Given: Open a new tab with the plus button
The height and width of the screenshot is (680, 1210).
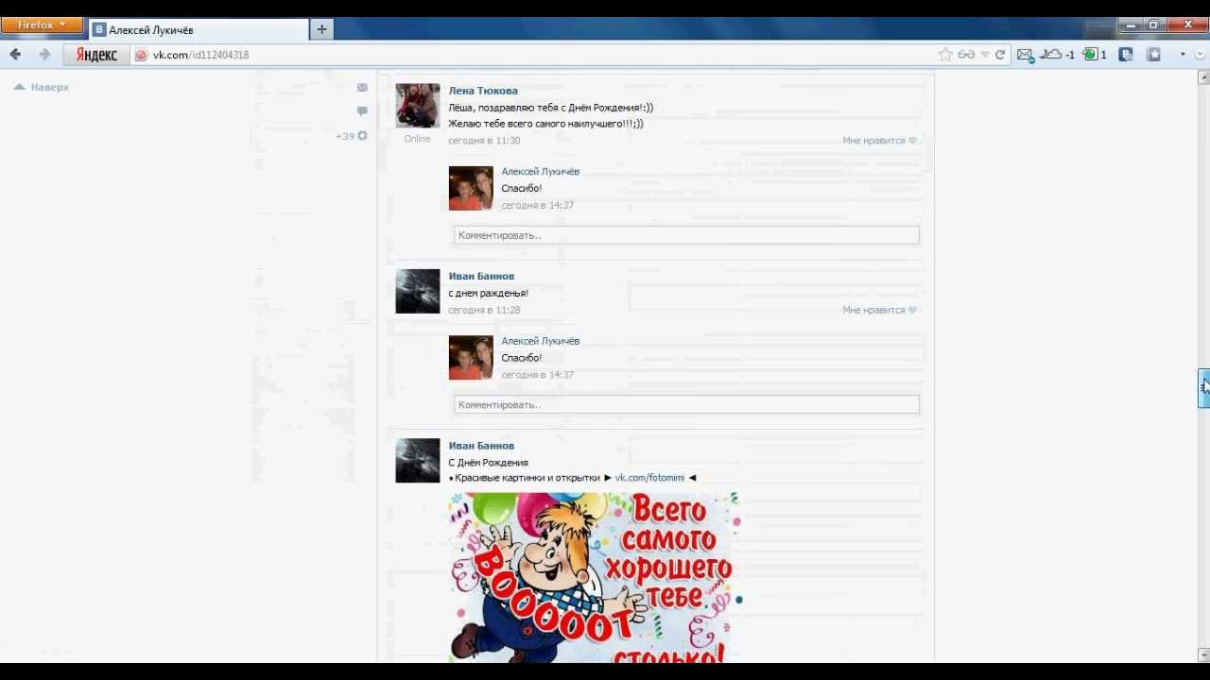Looking at the screenshot, I should (x=321, y=29).
